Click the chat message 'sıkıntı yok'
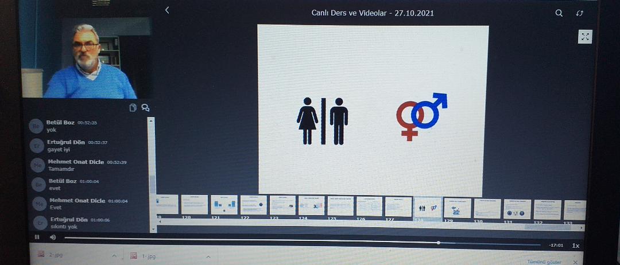The height and width of the screenshot is (265, 620). pos(64,227)
